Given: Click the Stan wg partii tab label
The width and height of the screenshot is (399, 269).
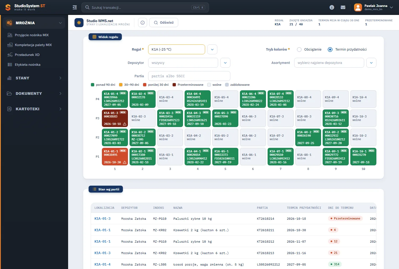Looking at the screenshot, I should [106, 189].
